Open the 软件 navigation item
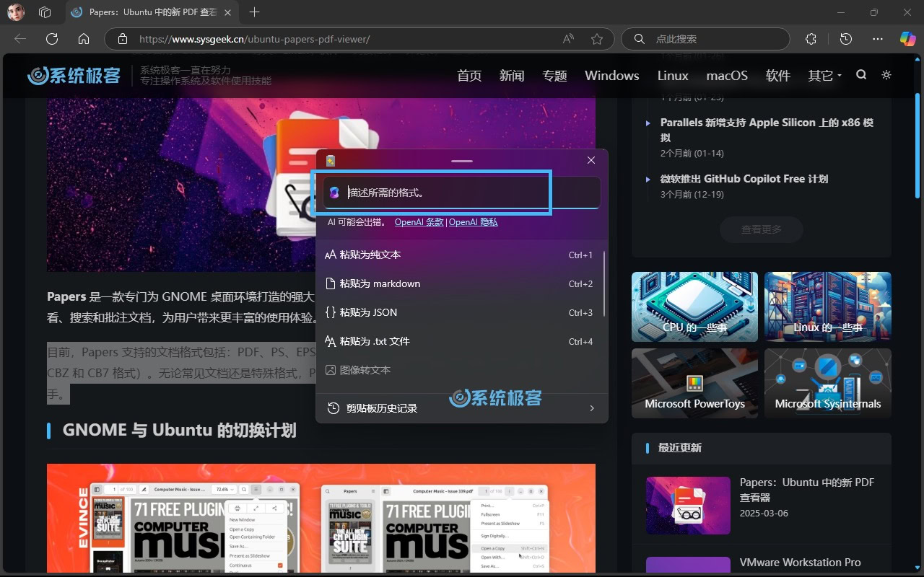This screenshot has height=577, width=924. click(778, 76)
